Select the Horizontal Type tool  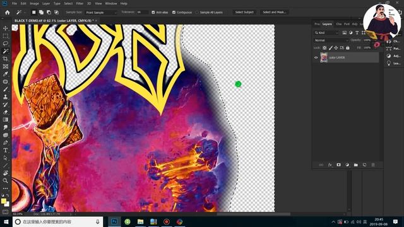tap(6, 150)
